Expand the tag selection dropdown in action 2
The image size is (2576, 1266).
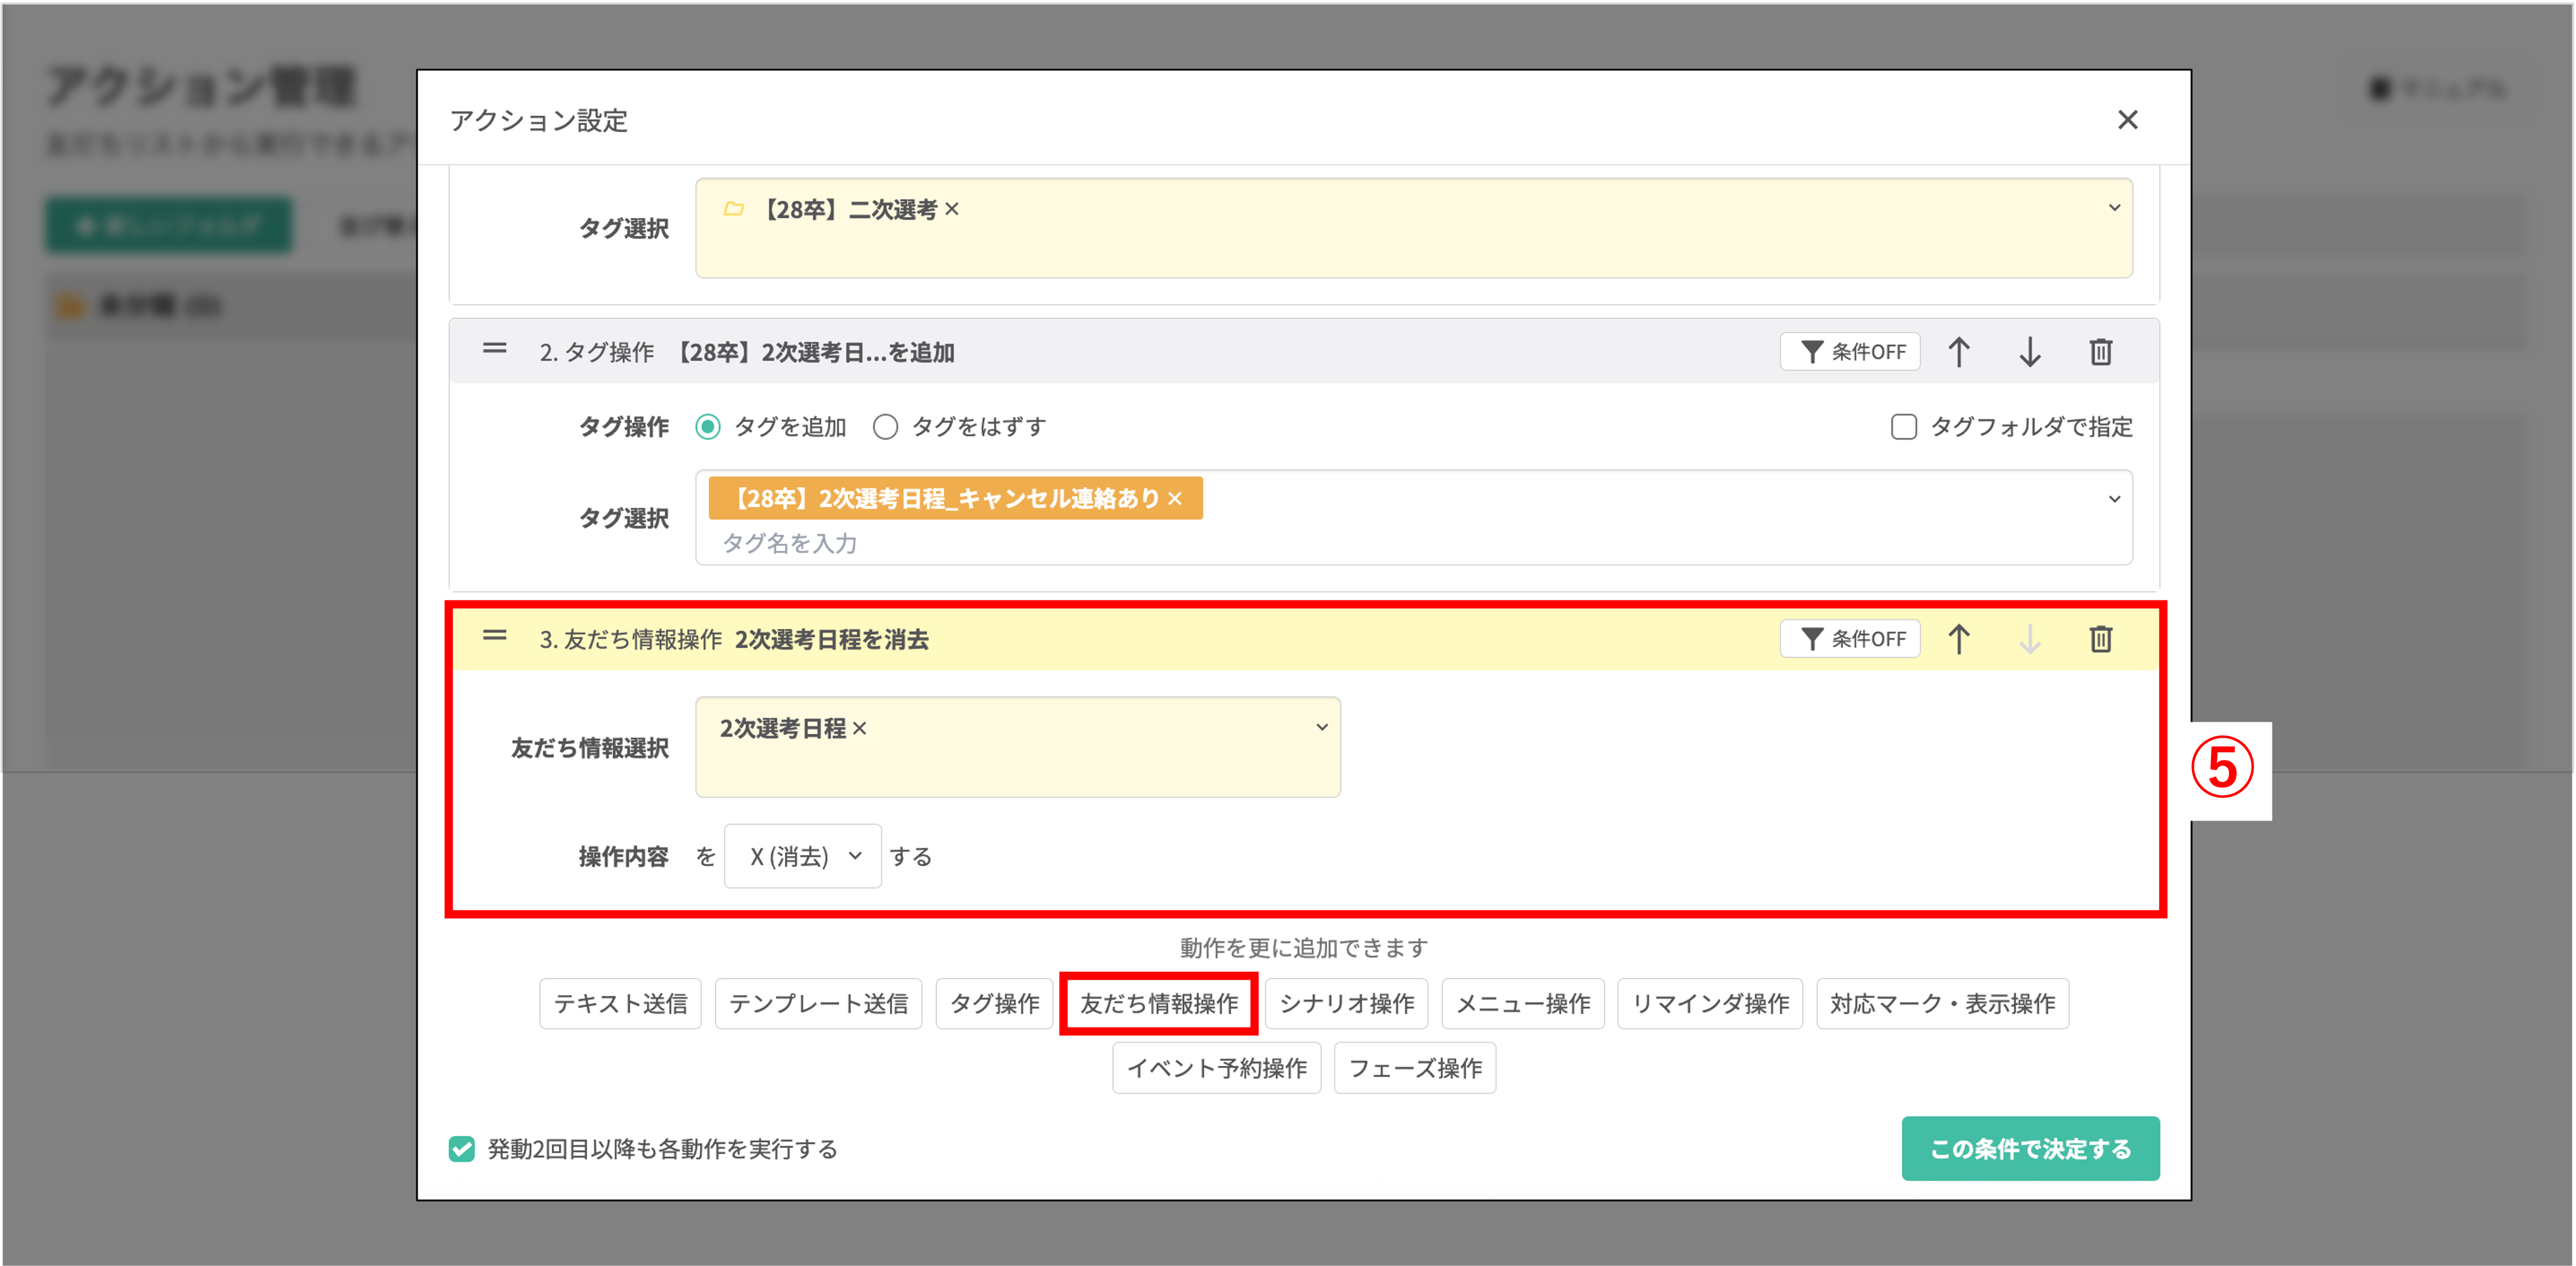pyautogui.click(x=2114, y=499)
